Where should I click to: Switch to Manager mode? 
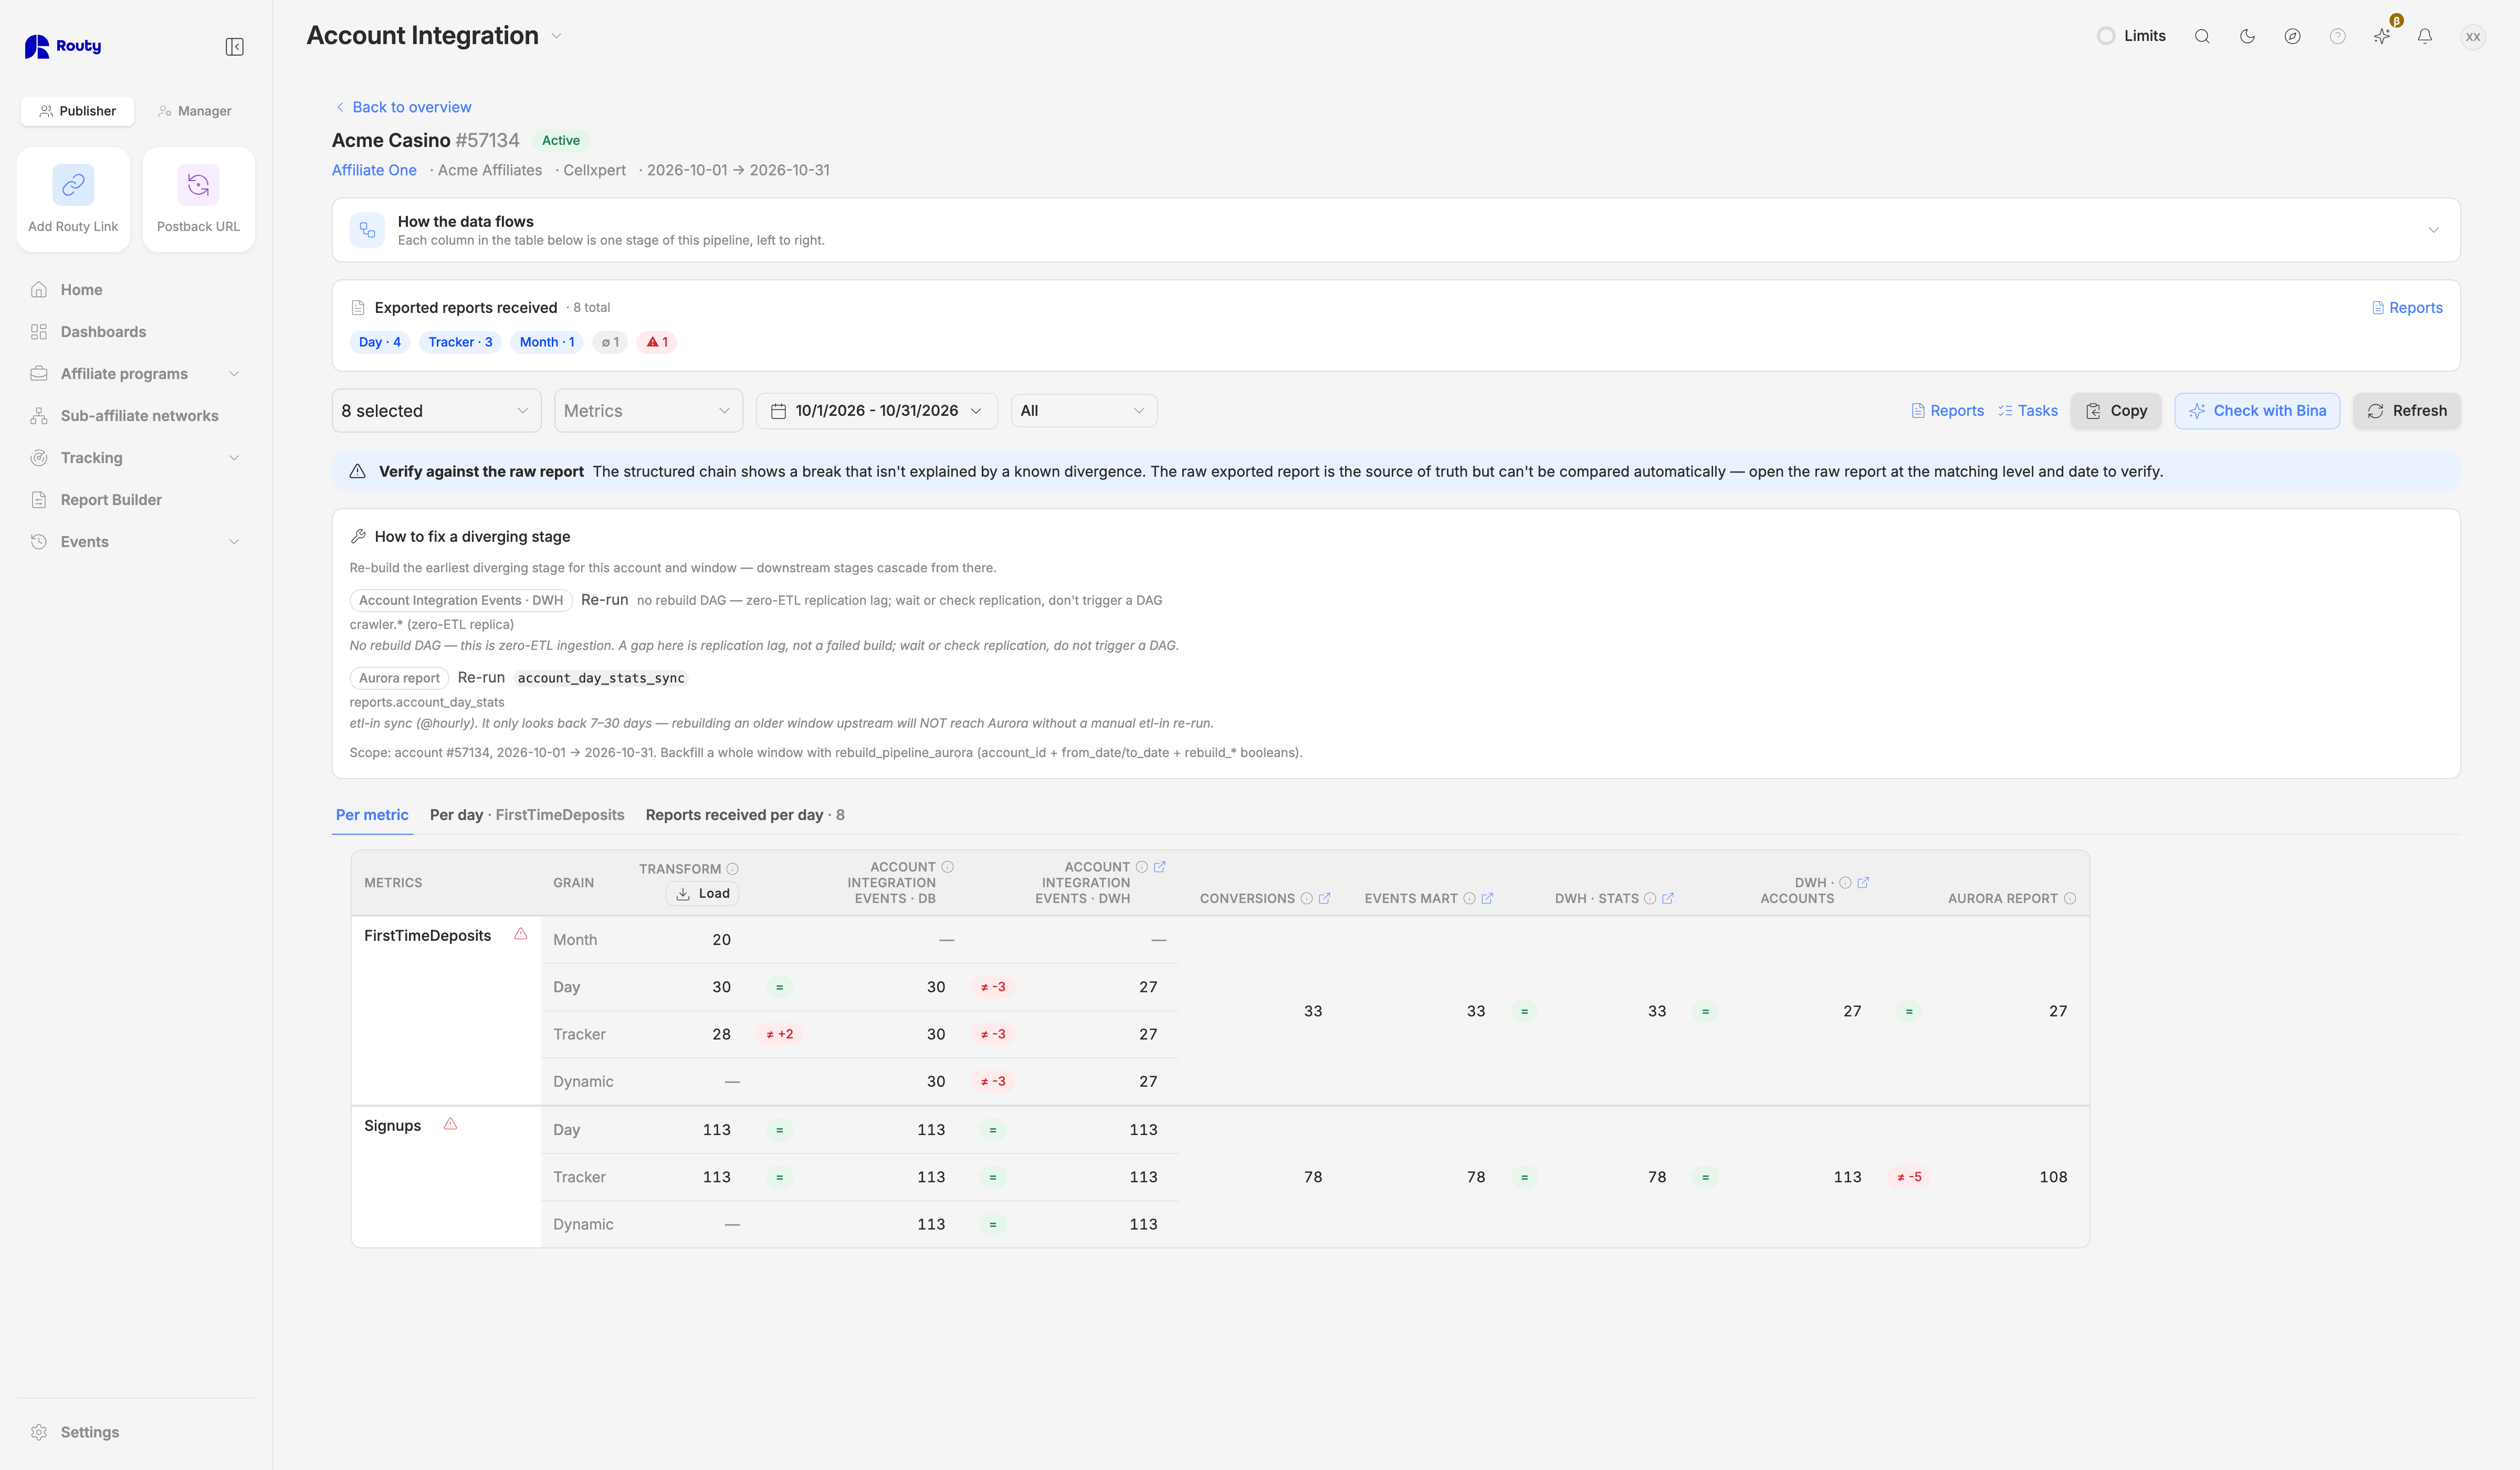[x=194, y=111]
